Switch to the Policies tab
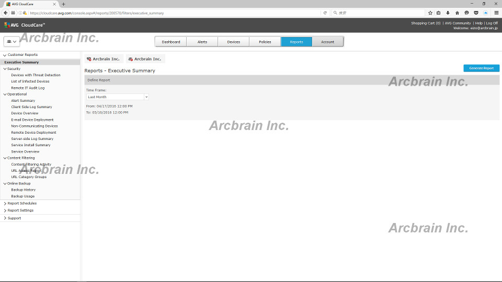 pyautogui.click(x=265, y=42)
